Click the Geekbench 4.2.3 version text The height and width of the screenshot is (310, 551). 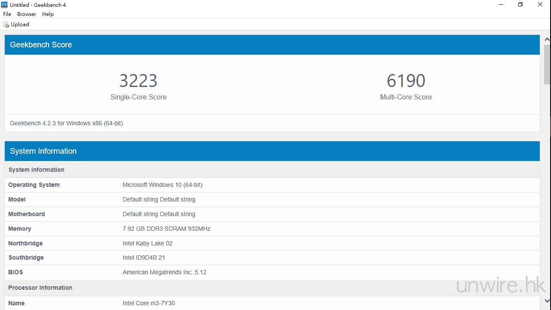(66, 123)
